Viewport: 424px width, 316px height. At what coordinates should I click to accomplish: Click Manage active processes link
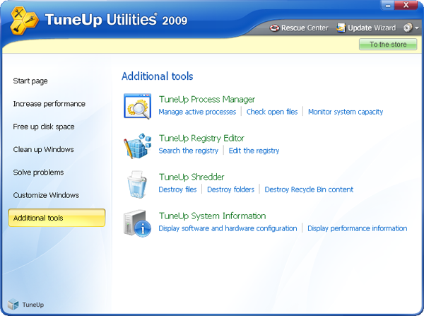[197, 112]
